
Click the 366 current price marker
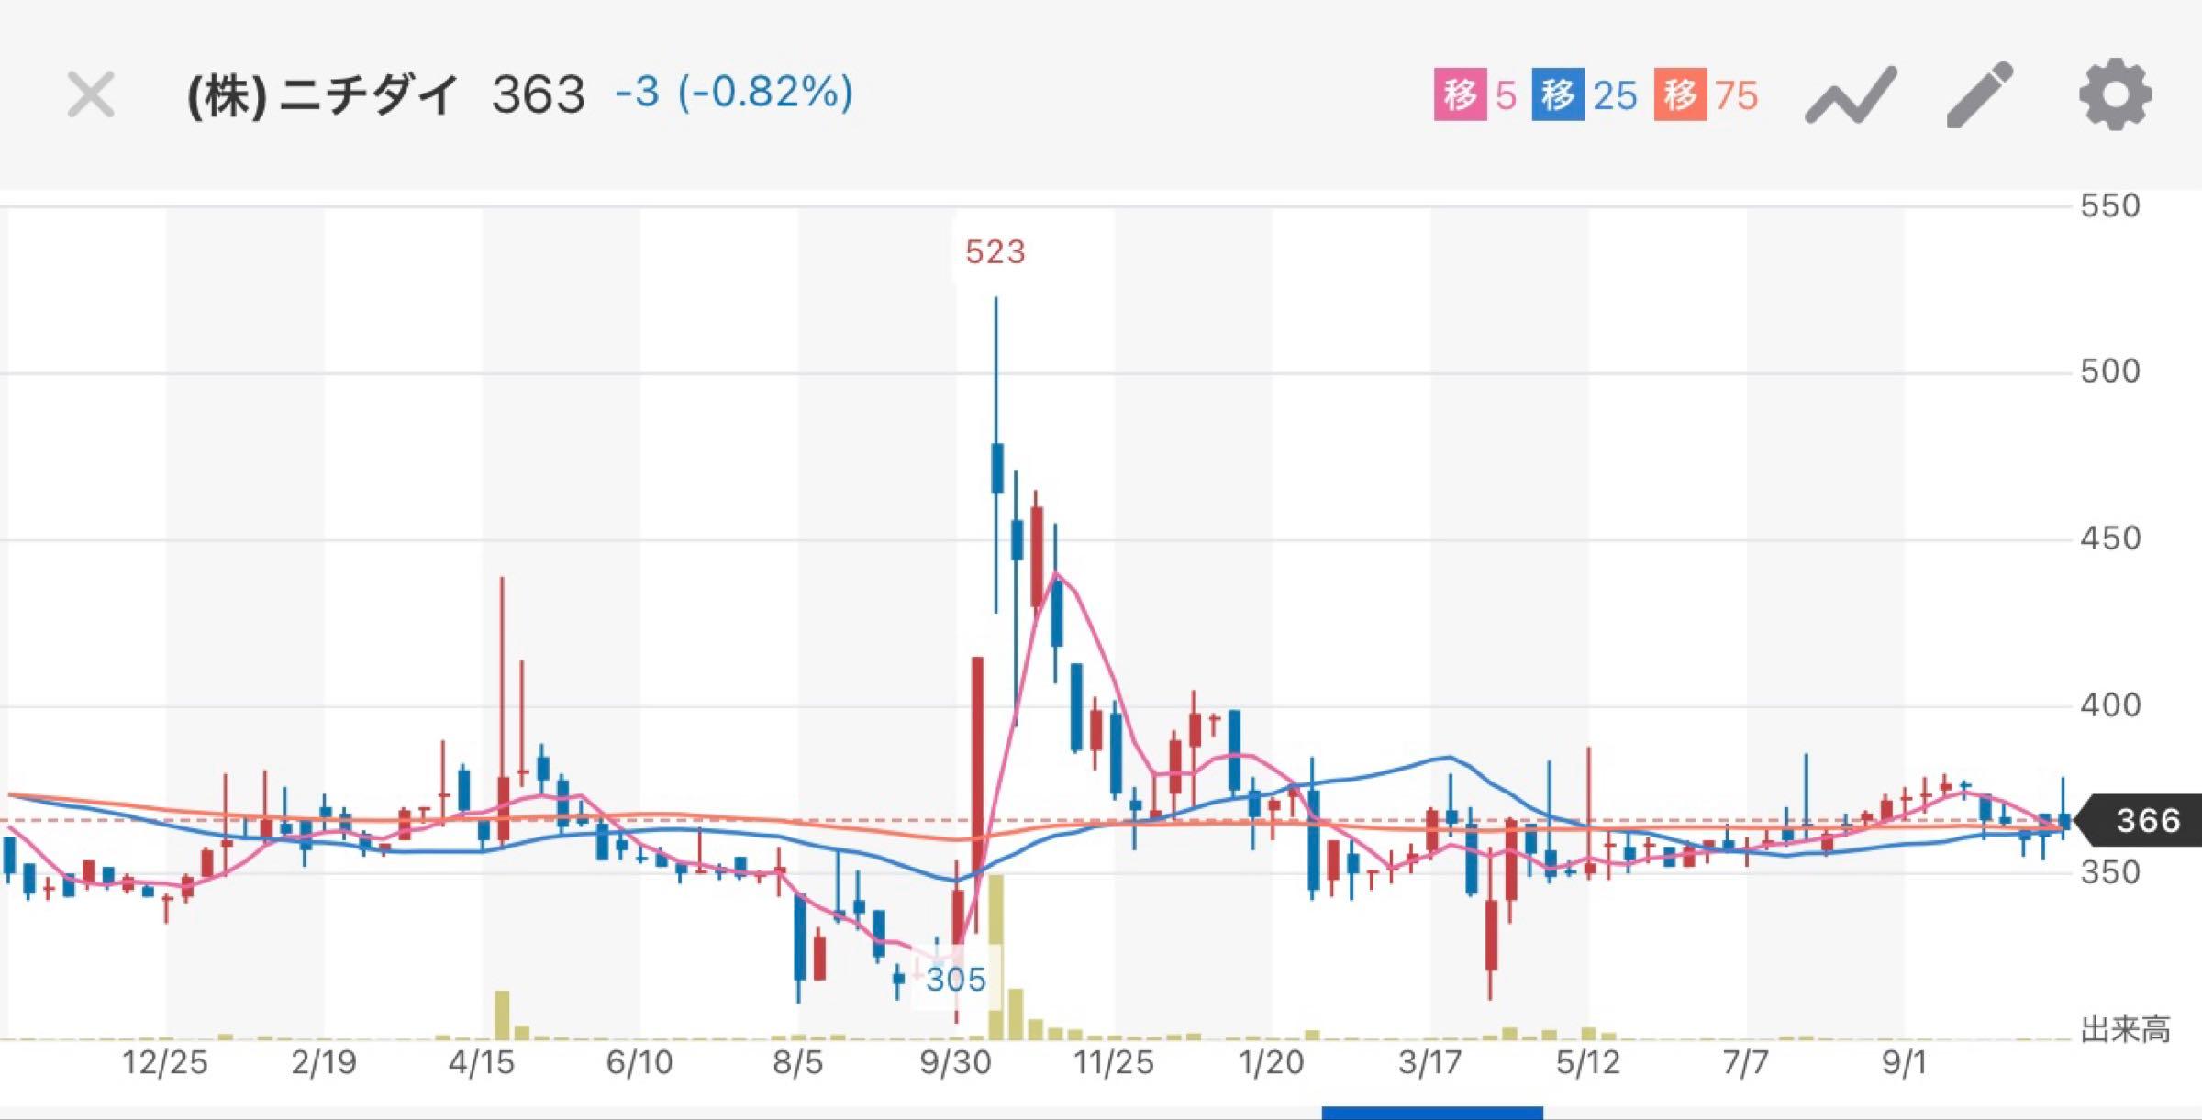(2145, 819)
